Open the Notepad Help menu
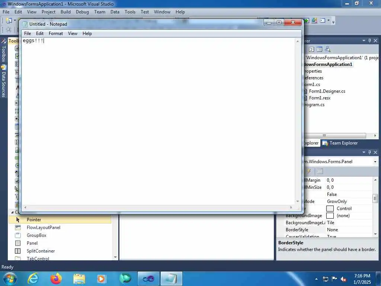 [87, 34]
